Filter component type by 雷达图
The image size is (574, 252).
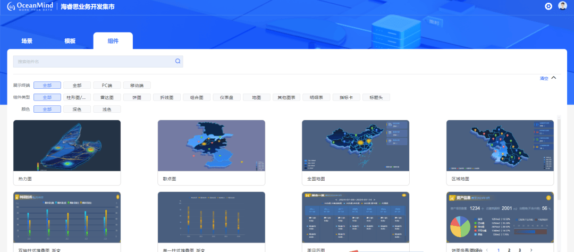pyautogui.click(x=107, y=97)
